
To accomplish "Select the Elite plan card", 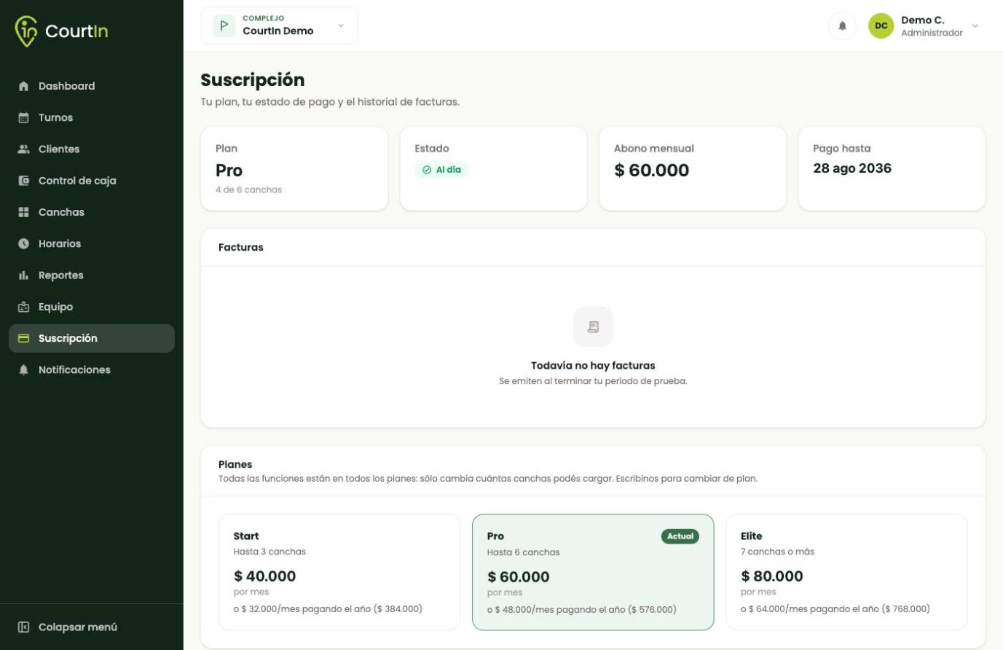I will (846, 572).
